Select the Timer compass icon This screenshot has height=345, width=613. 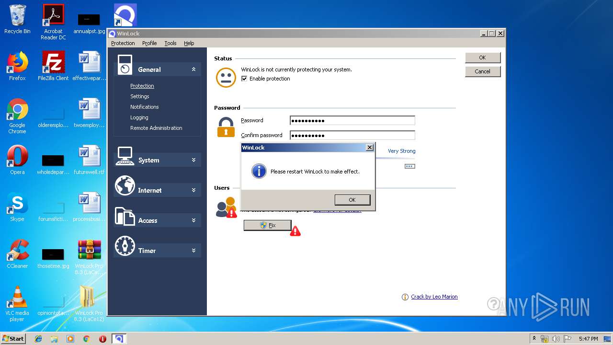tap(125, 246)
